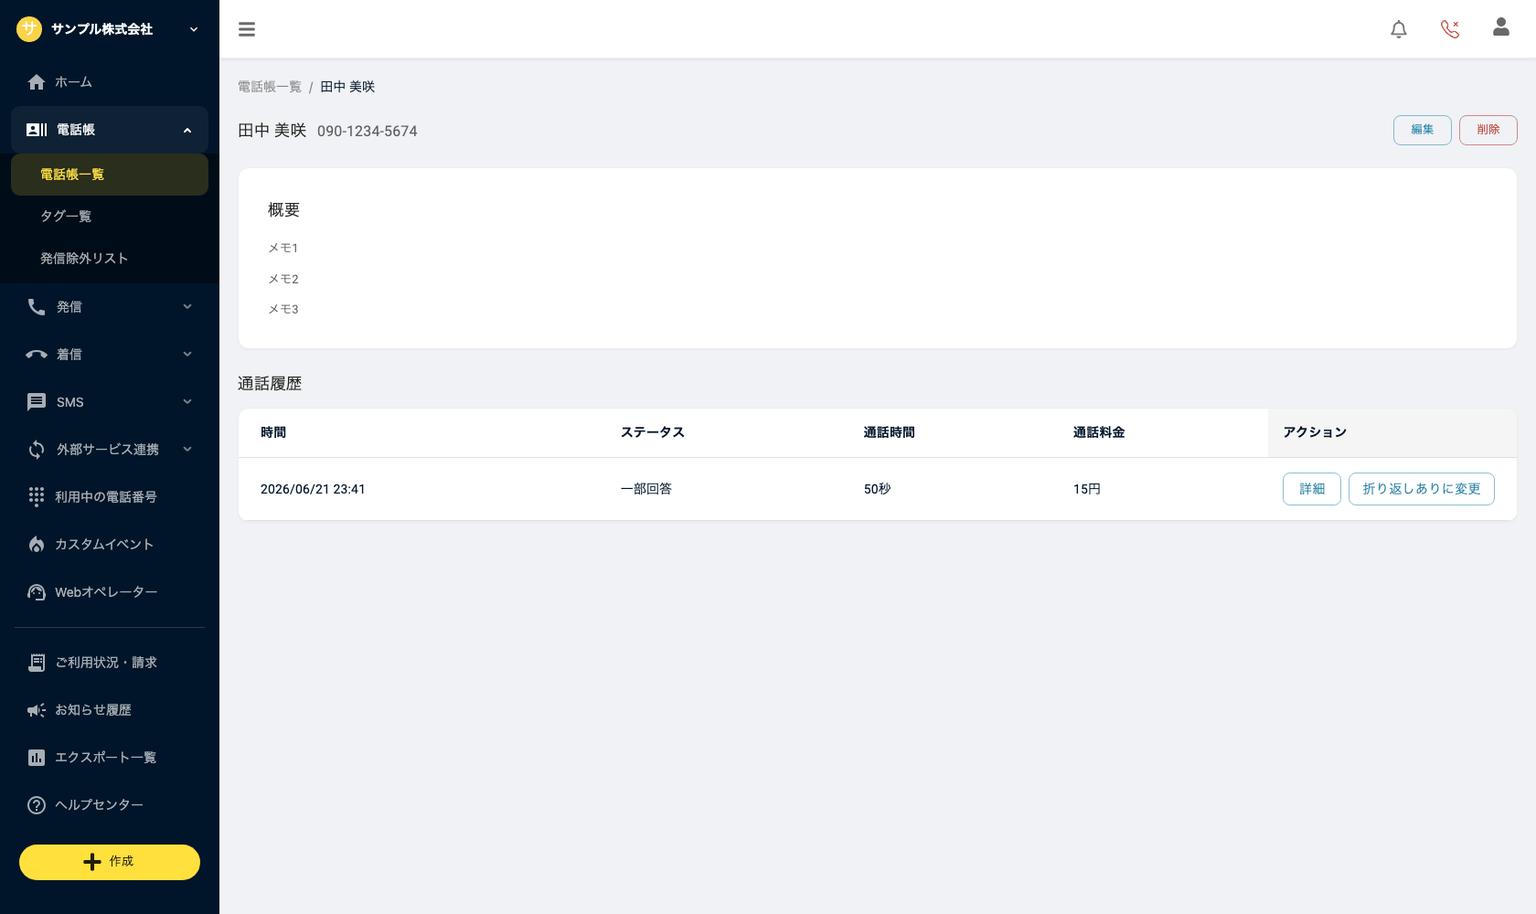Click the missed call phone icon
1536x914 pixels.
[x=1450, y=29]
